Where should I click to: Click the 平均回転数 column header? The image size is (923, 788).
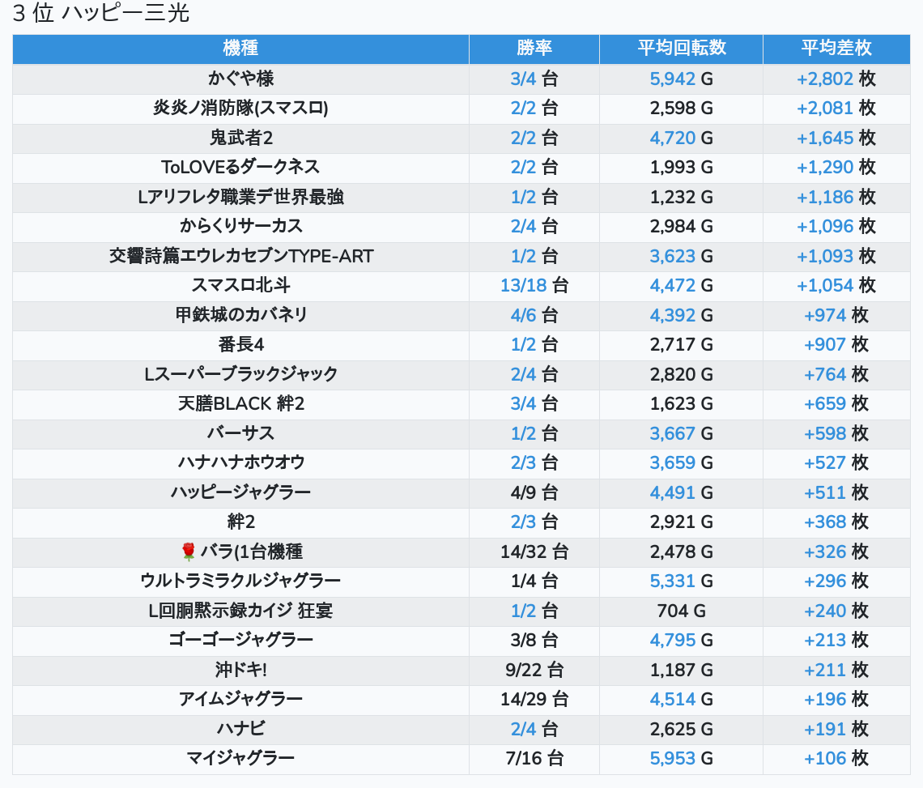point(681,49)
